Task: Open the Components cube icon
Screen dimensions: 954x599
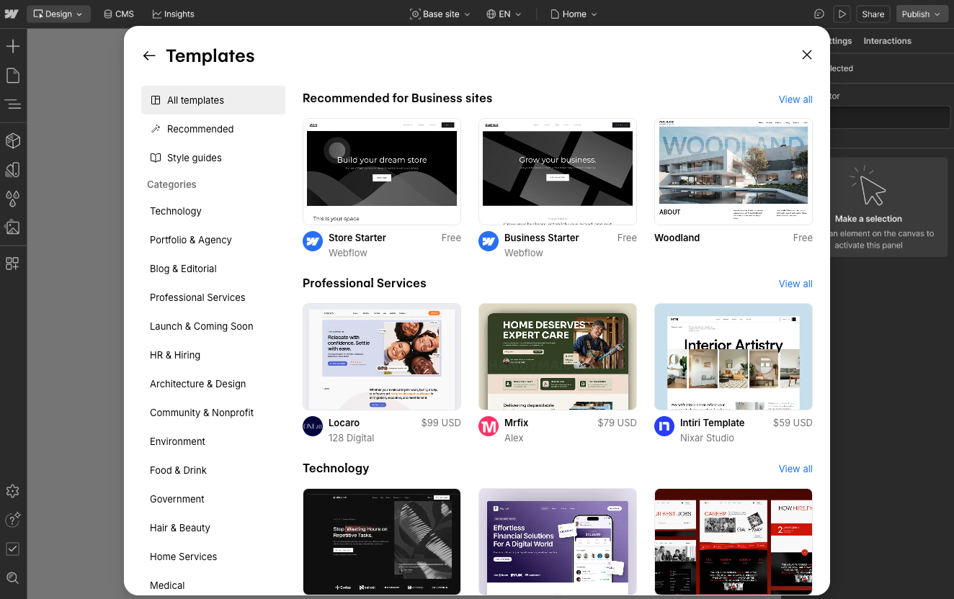Action: [12, 140]
